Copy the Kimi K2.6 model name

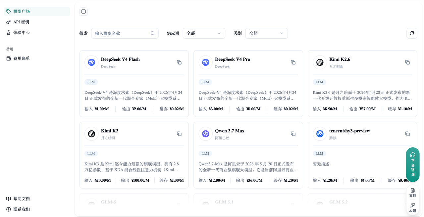pyautogui.click(x=407, y=62)
